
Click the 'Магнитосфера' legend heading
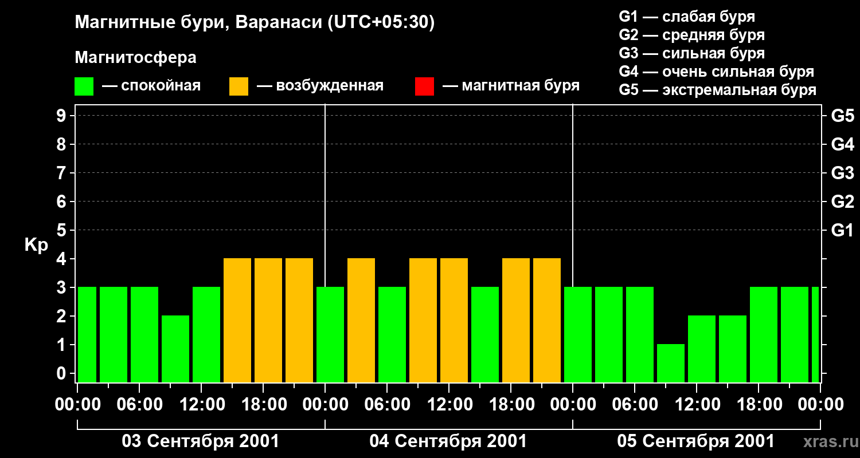135,57
